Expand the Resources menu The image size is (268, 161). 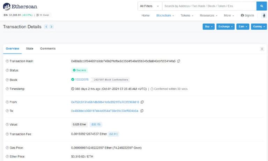pos(209,16)
